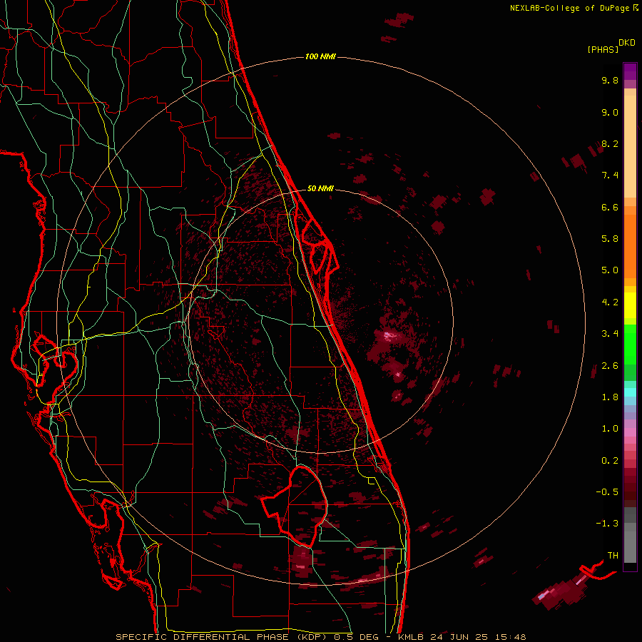The width and height of the screenshot is (642, 642).
Task: Click the TH threshold legend label
Action: tap(613, 556)
